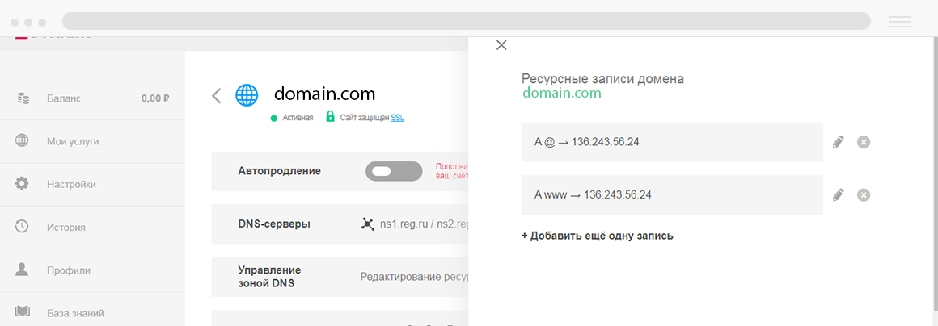Open Мои услуги globe icon
938x326 pixels.
[x=22, y=141]
